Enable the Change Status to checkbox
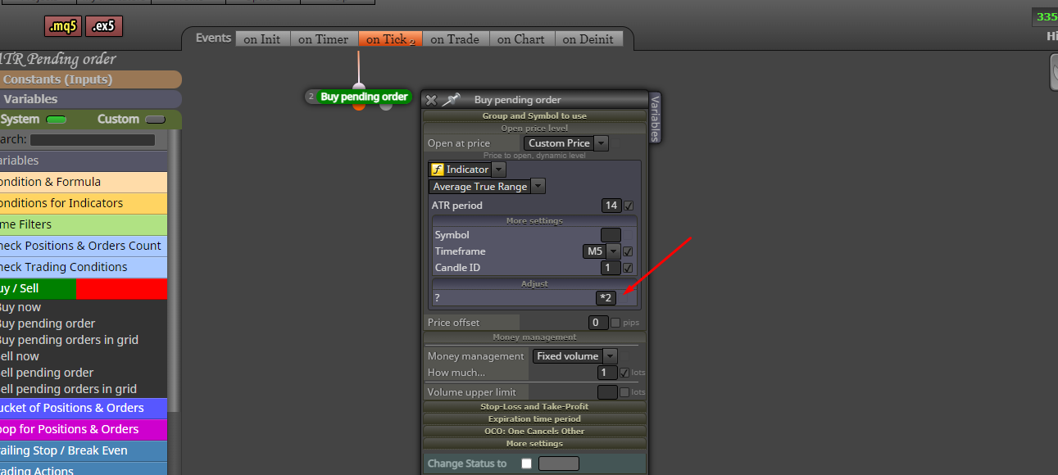The height and width of the screenshot is (475, 1058). pos(526,464)
